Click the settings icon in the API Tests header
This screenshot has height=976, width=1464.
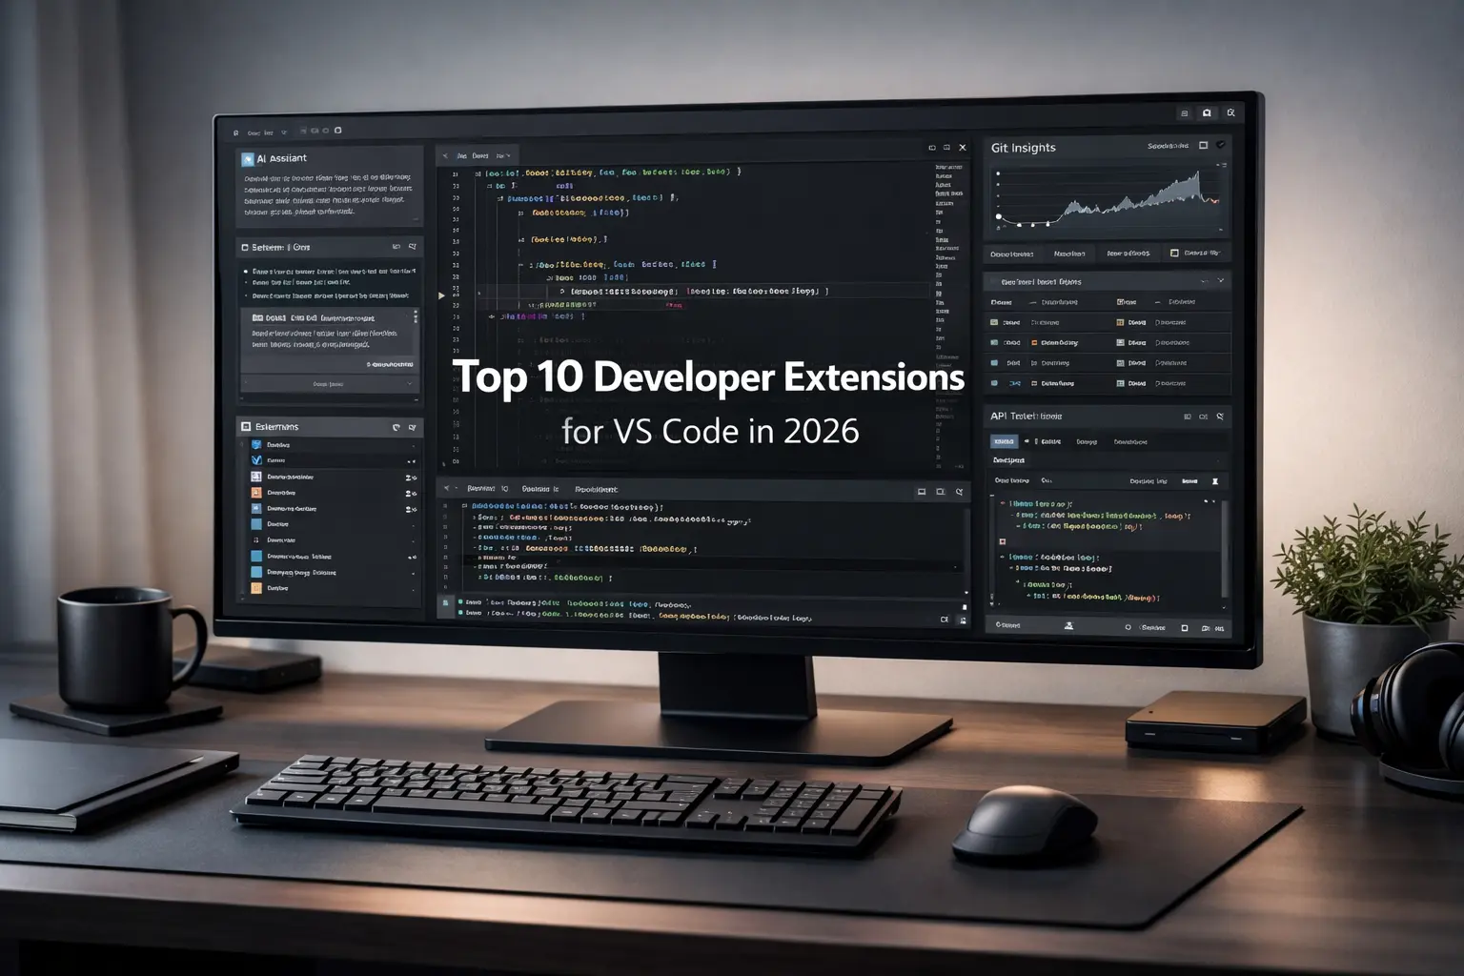(x=1220, y=417)
